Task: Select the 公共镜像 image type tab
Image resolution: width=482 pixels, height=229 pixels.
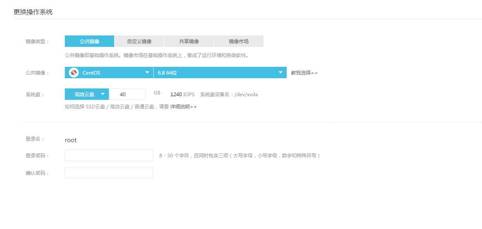Action: [x=89, y=41]
